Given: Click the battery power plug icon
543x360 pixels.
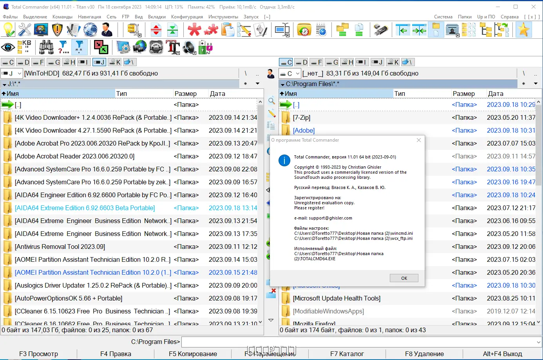Looking at the screenshot, I should [x=206, y=47].
